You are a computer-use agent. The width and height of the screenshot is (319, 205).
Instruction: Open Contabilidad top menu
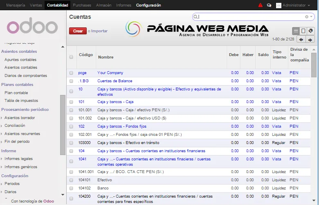[57, 5]
